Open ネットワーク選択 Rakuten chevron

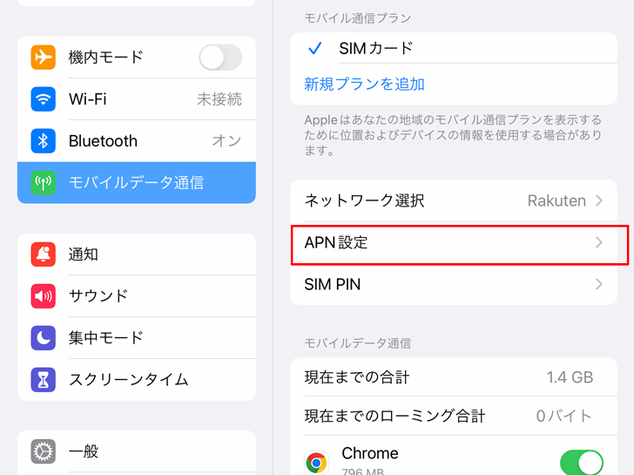(x=599, y=200)
